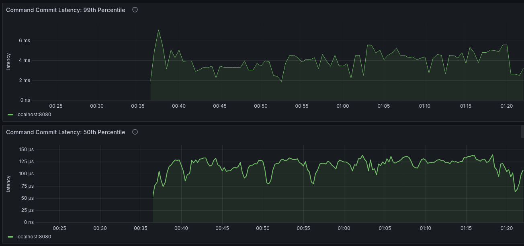Click the 150 µs y-axis label
Screen dimensions: 524x246
(26, 150)
